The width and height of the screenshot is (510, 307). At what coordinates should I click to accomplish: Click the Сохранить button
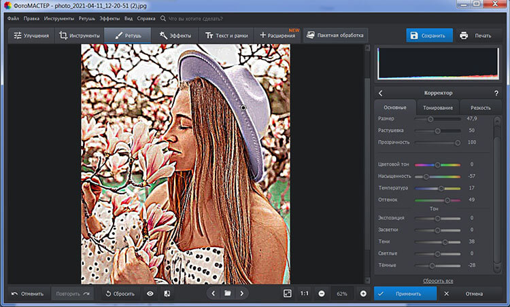pyautogui.click(x=429, y=35)
